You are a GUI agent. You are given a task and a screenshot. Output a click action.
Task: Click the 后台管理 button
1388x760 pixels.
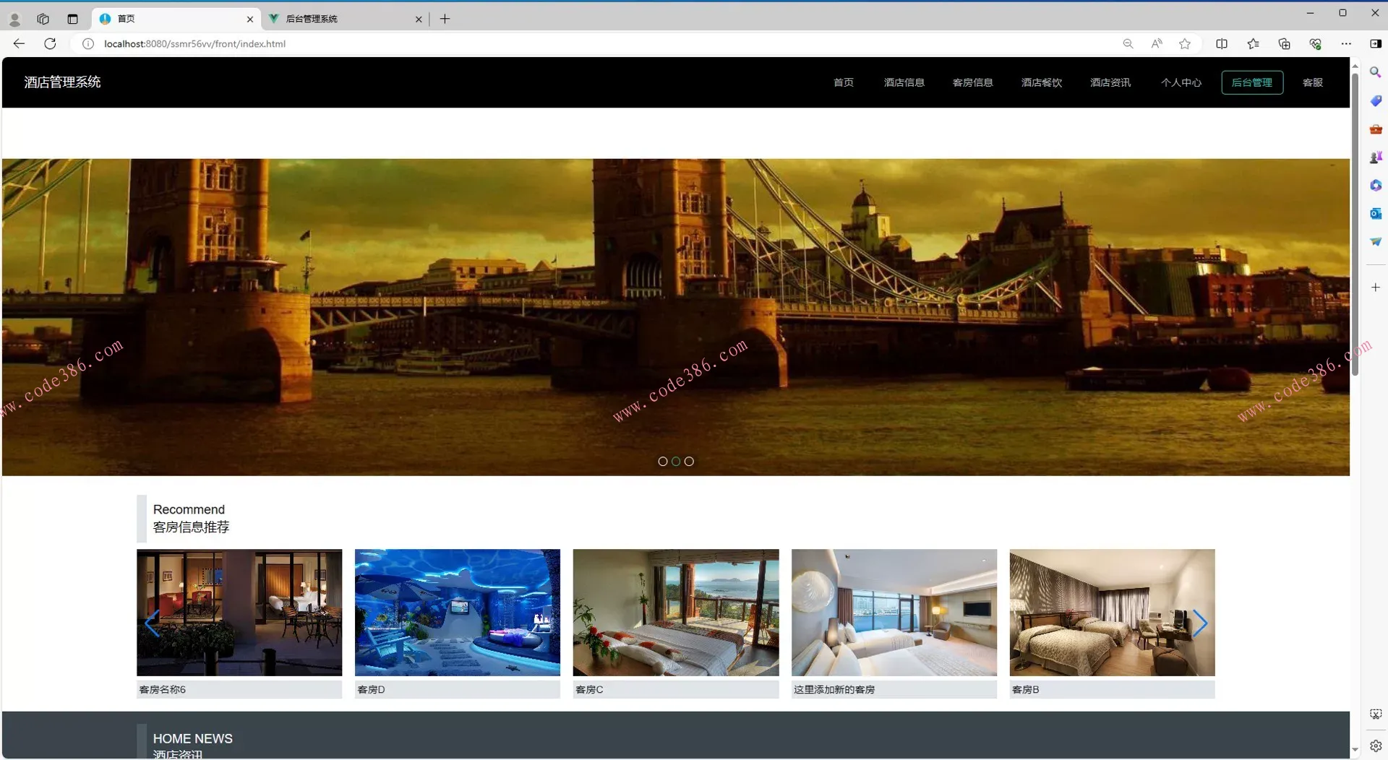pos(1251,82)
